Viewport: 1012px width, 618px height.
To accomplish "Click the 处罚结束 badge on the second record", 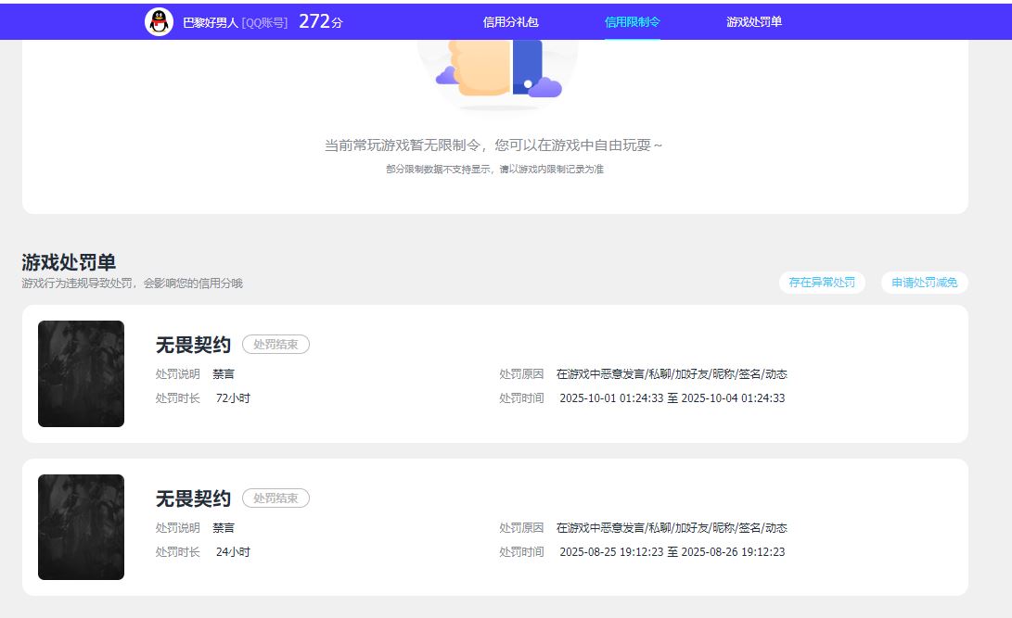I will [x=275, y=498].
